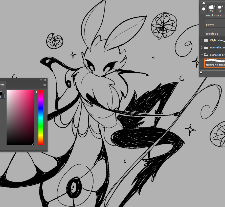The width and height of the screenshot is (225, 207).
Task: Collapse the Color panel with double arrows
Action: tap(41, 80)
